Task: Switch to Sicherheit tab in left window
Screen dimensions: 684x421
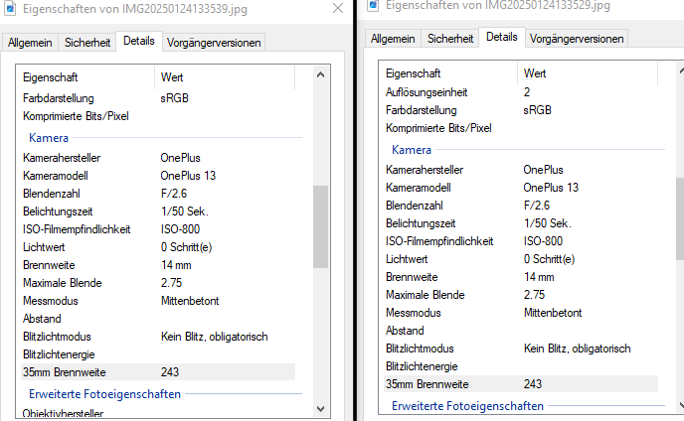Action: pos(87,43)
